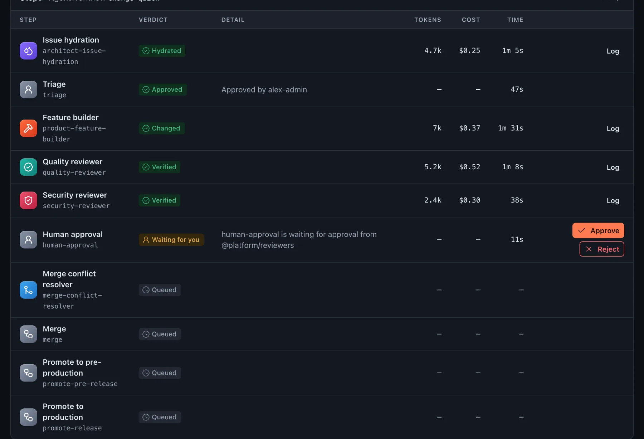Select the Human approval step name
The height and width of the screenshot is (439, 644).
[x=73, y=234]
